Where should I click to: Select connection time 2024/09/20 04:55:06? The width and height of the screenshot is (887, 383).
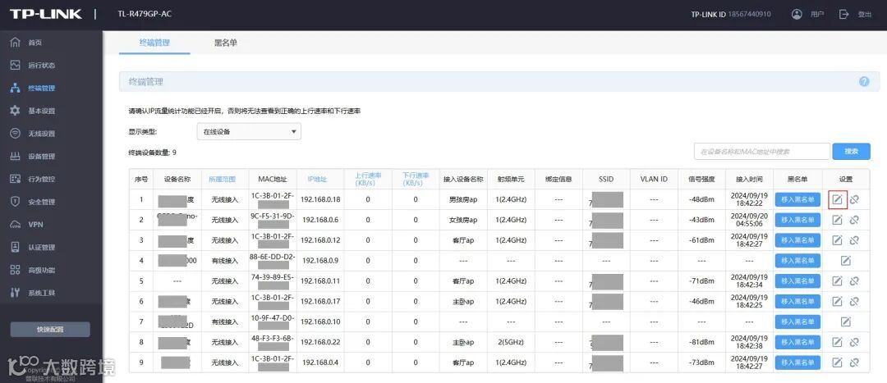749,220
